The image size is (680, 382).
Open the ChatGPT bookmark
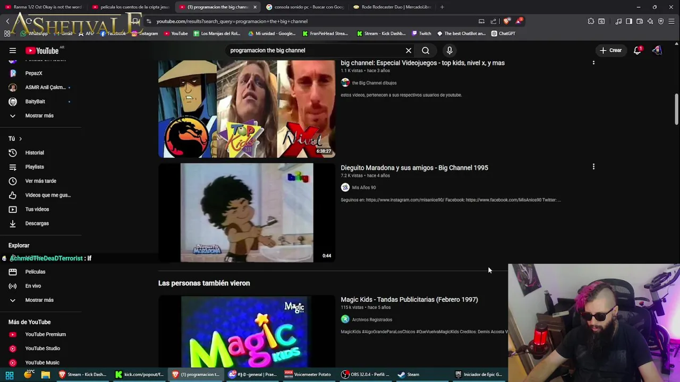coord(503,33)
